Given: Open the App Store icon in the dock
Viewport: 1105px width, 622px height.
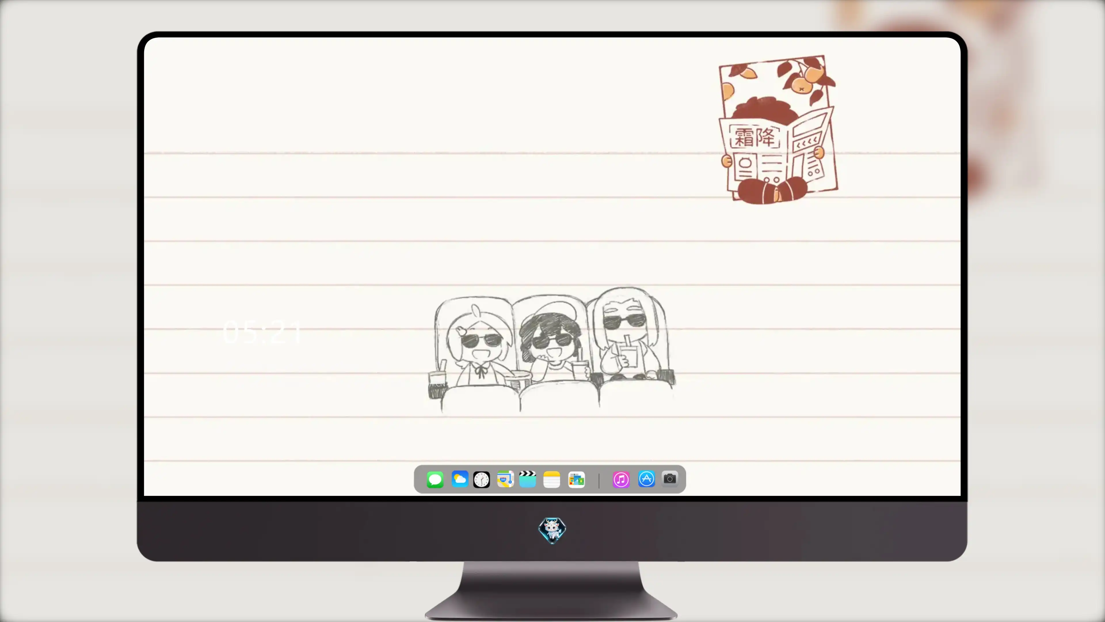Looking at the screenshot, I should pyautogui.click(x=646, y=479).
